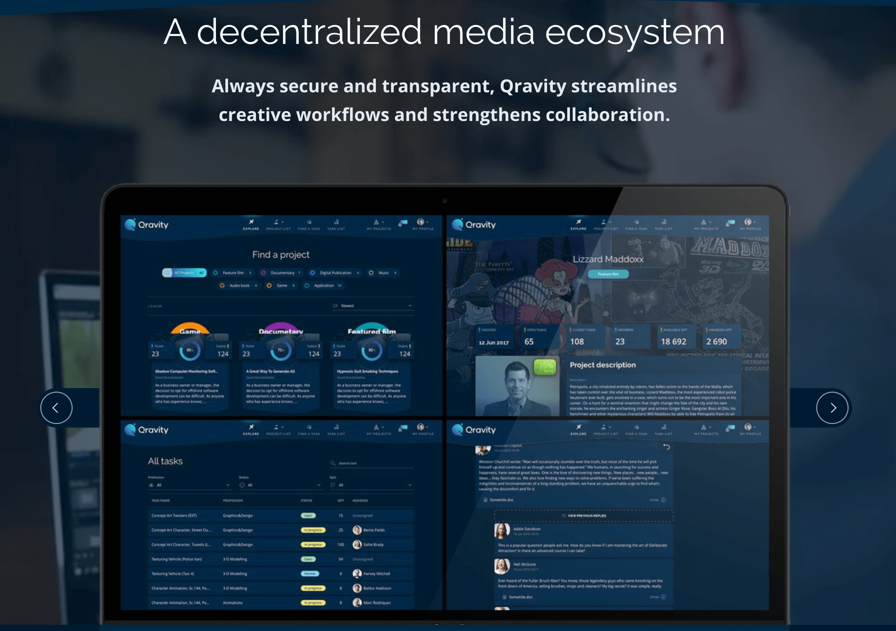
Task: Open notifications bell in the All tasks panel
Action: coord(403,428)
